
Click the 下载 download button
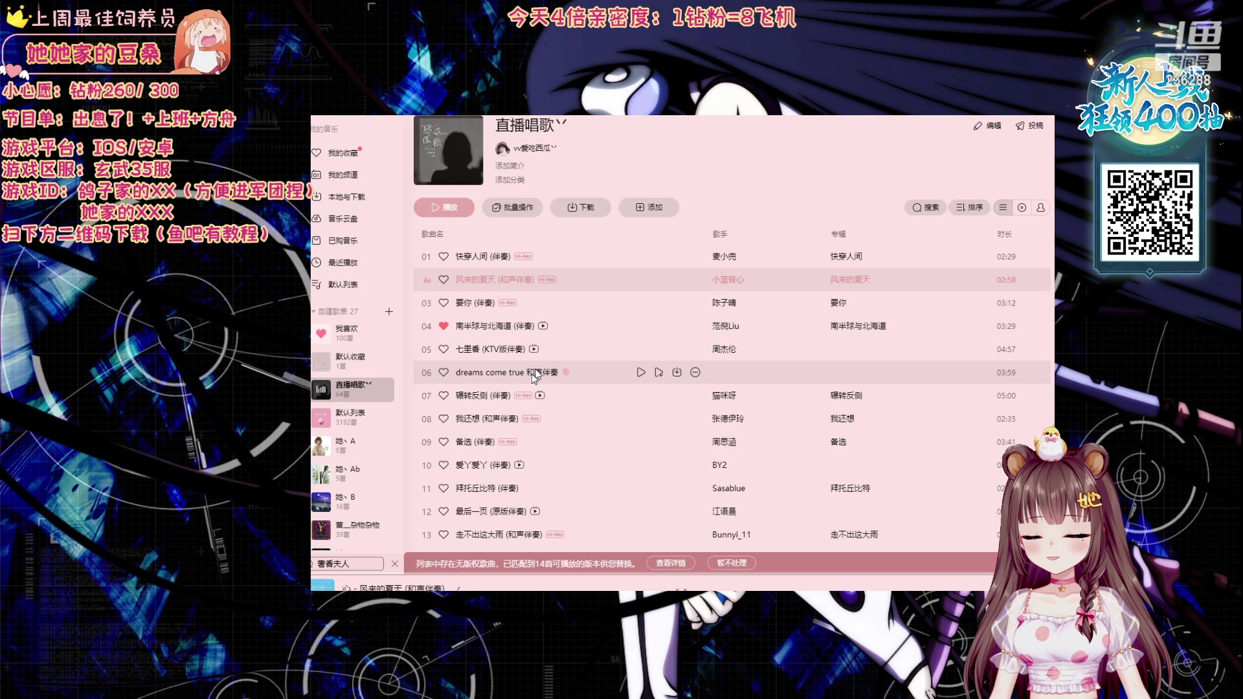pyautogui.click(x=581, y=207)
